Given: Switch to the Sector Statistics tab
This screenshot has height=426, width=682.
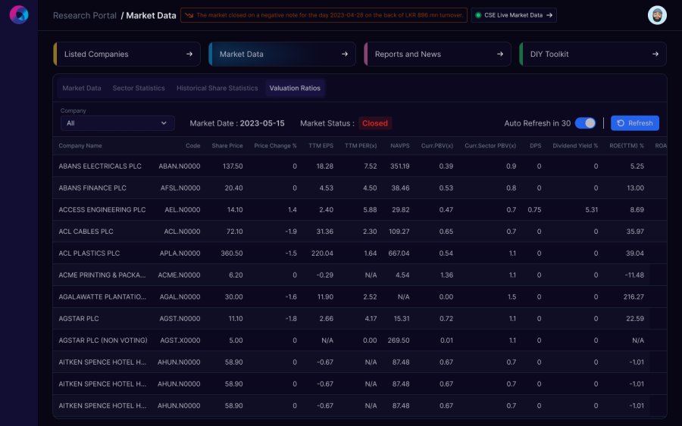Looking at the screenshot, I should (x=139, y=89).
